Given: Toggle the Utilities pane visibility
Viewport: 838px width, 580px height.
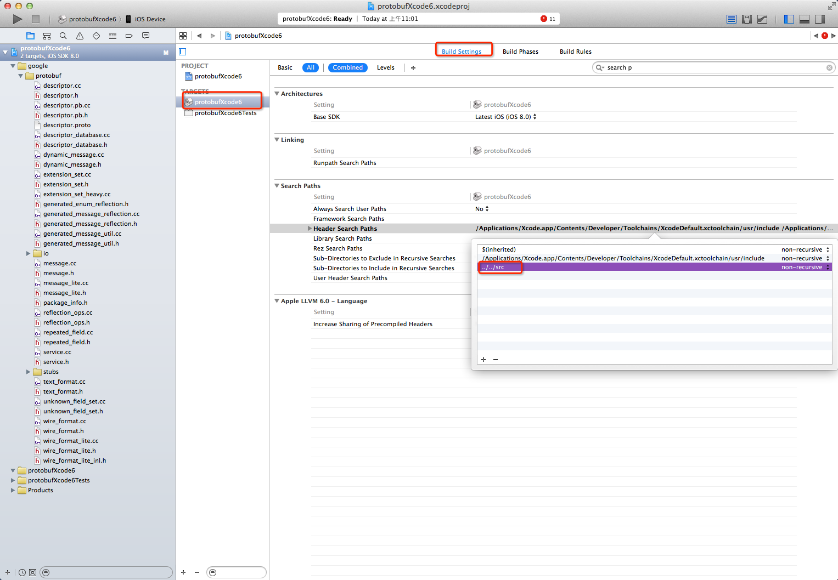Looking at the screenshot, I should coord(820,19).
